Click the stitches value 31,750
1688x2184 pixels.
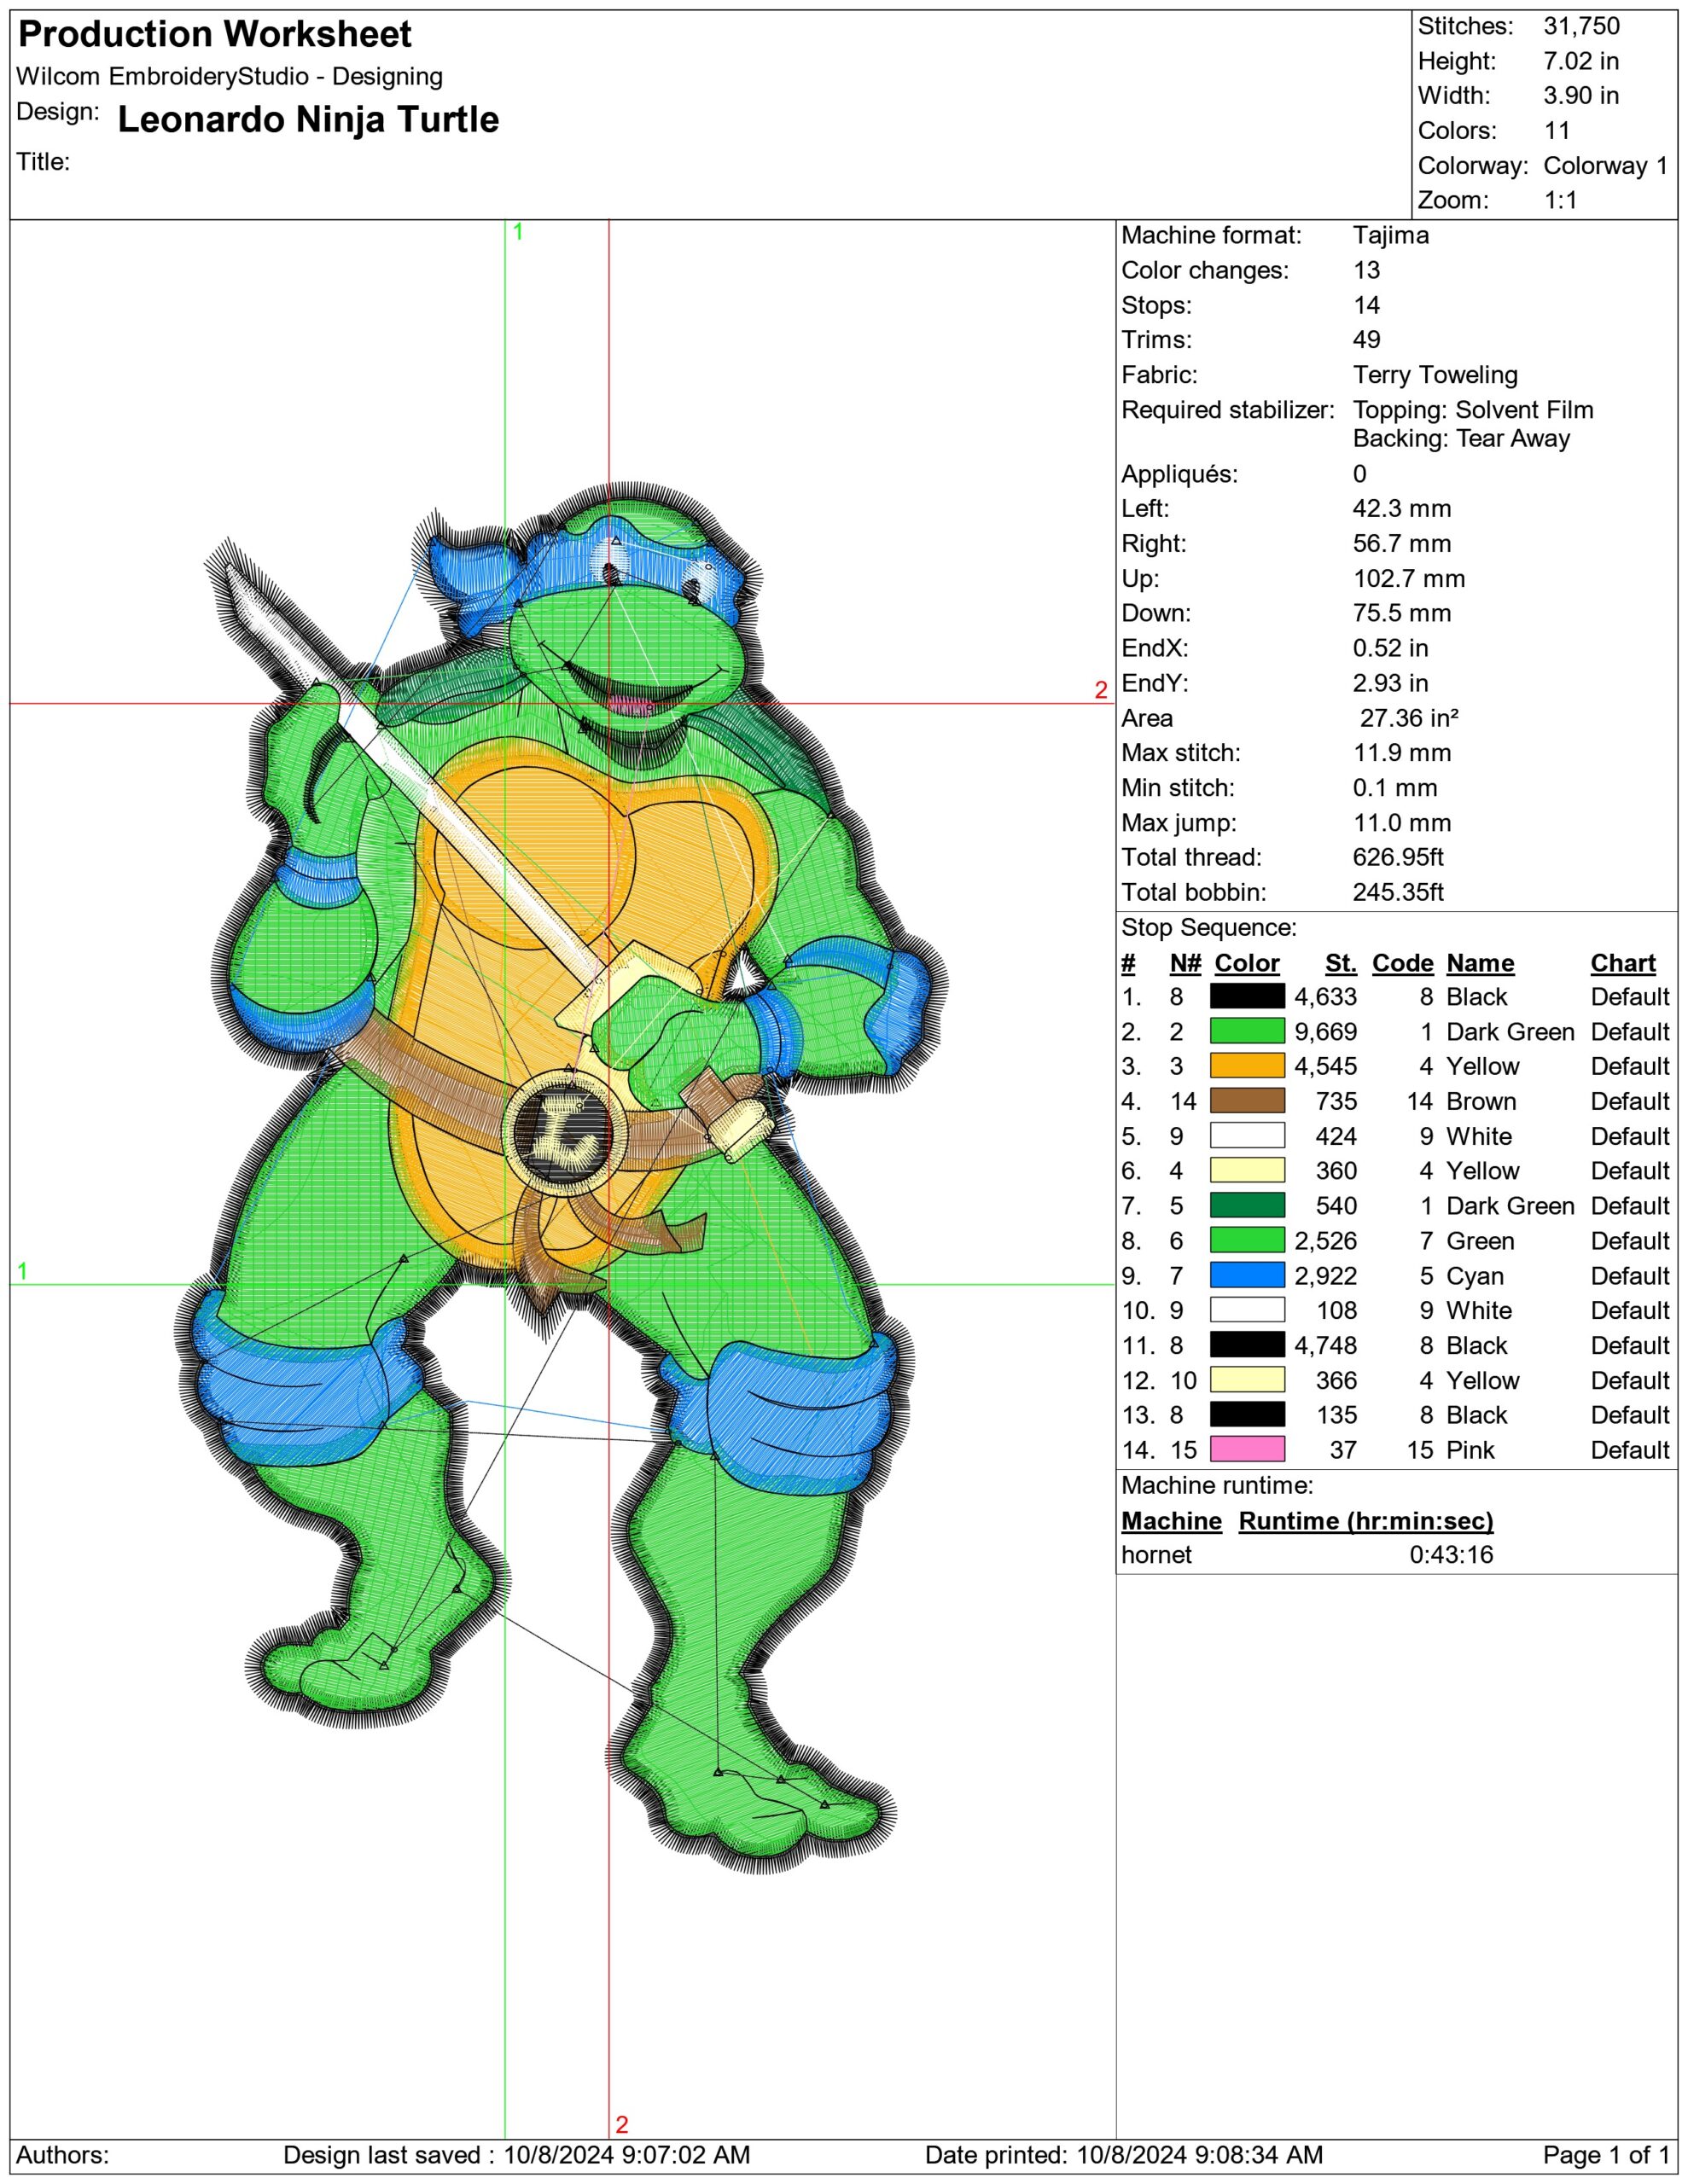pyautogui.click(x=1581, y=26)
